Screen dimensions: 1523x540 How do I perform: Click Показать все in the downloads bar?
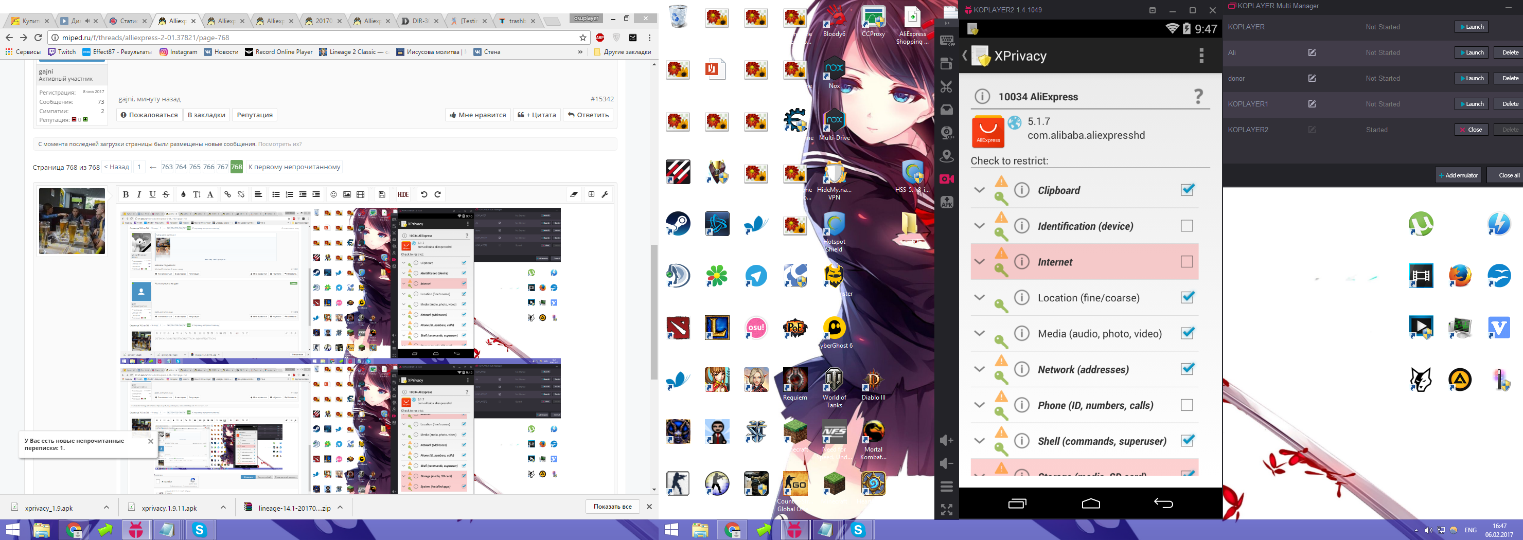(612, 507)
